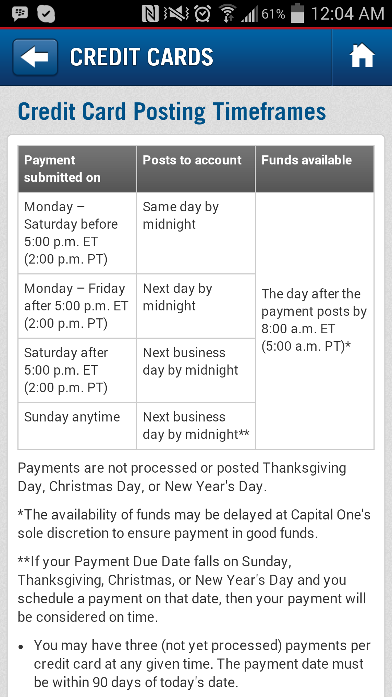Tap the NFC status icon
The image size is (392, 697).
pos(150,14)
